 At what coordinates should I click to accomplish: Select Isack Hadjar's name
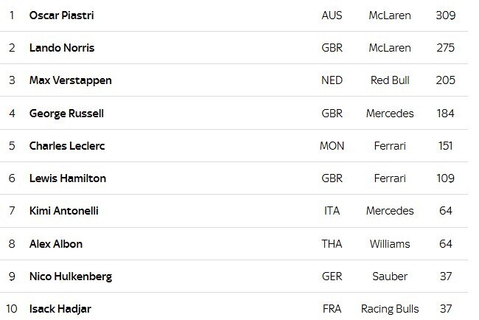coord(60,309)
